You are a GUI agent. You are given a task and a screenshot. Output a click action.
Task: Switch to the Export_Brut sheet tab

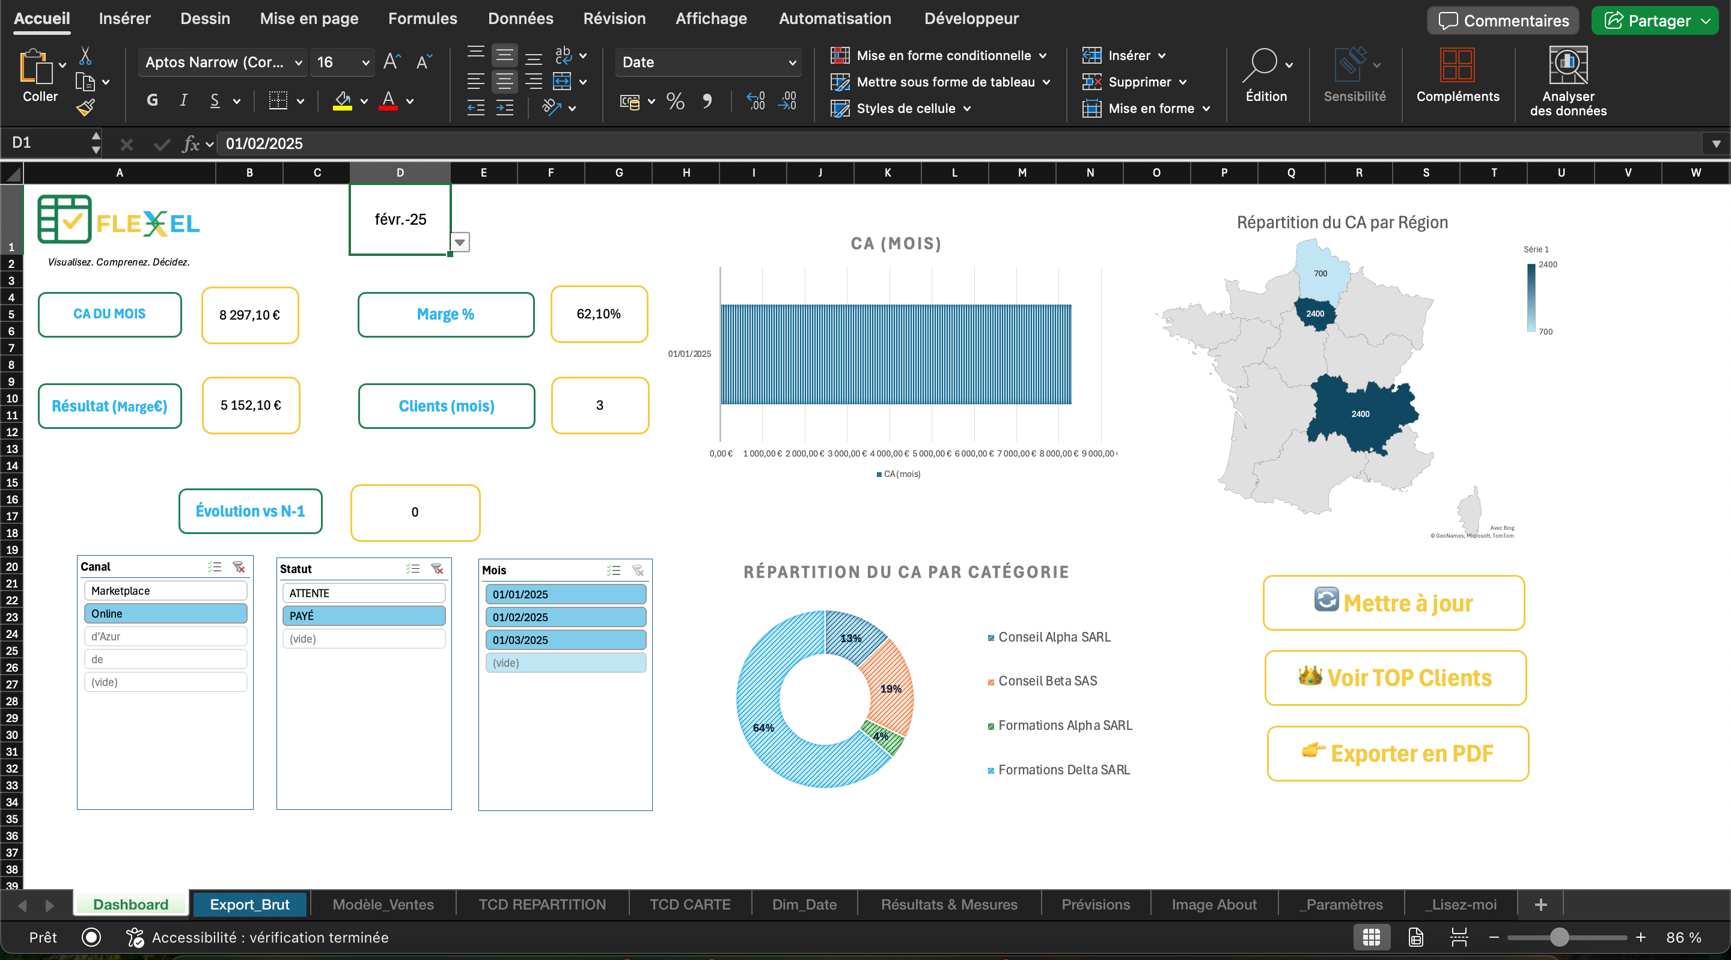point(249,904)
